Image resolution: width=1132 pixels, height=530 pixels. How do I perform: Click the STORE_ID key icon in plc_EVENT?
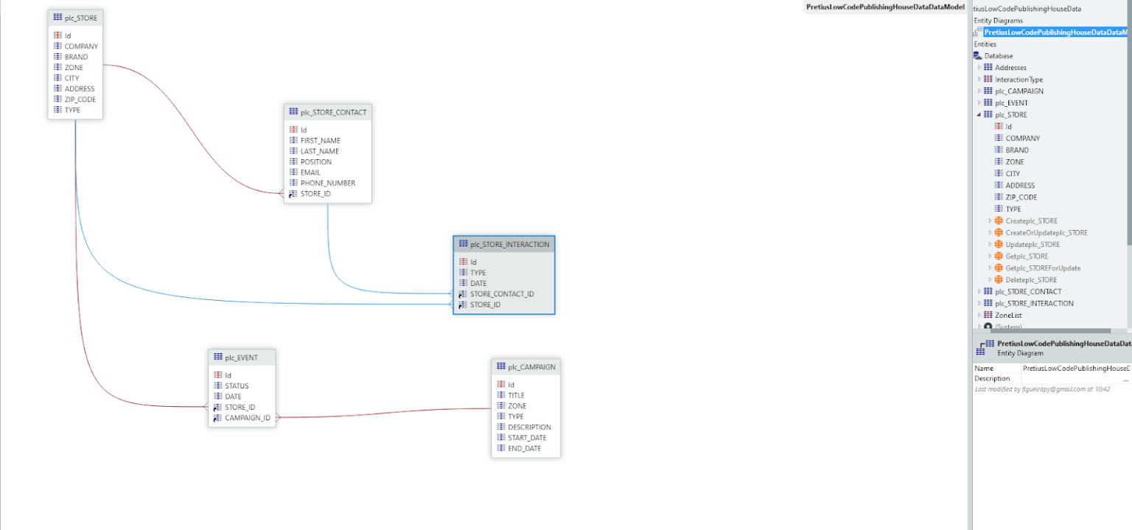coord(219,407)
